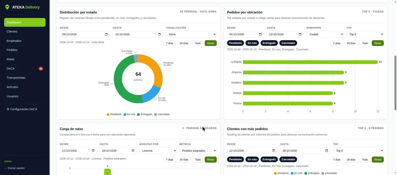Screen dimensions: 397x175
Task: Open Rutas section in sidebar
Action: (x=25, y=59)
